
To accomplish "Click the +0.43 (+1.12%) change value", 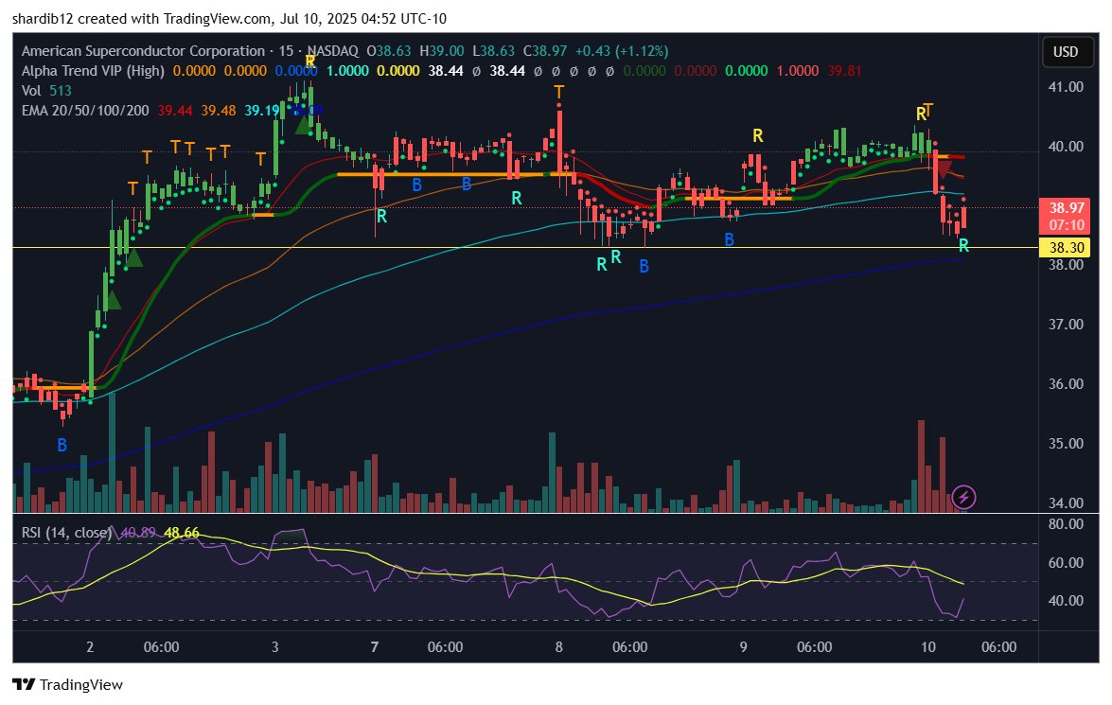I will click(x=621, y=51).
